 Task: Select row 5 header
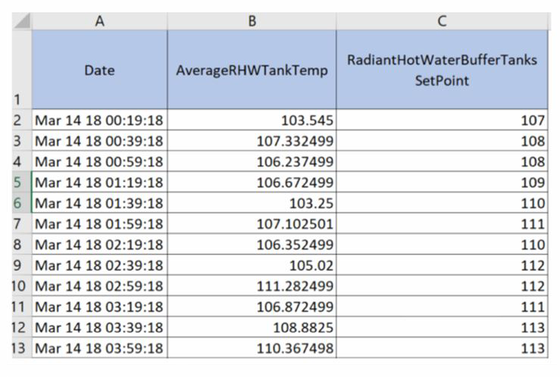pos(22,182)
